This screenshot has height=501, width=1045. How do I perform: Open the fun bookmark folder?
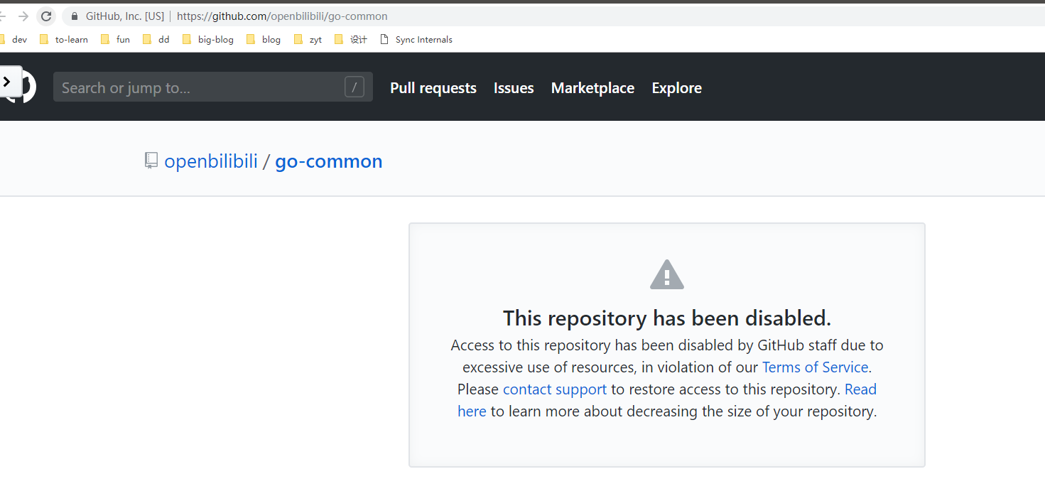pos(116,40)
